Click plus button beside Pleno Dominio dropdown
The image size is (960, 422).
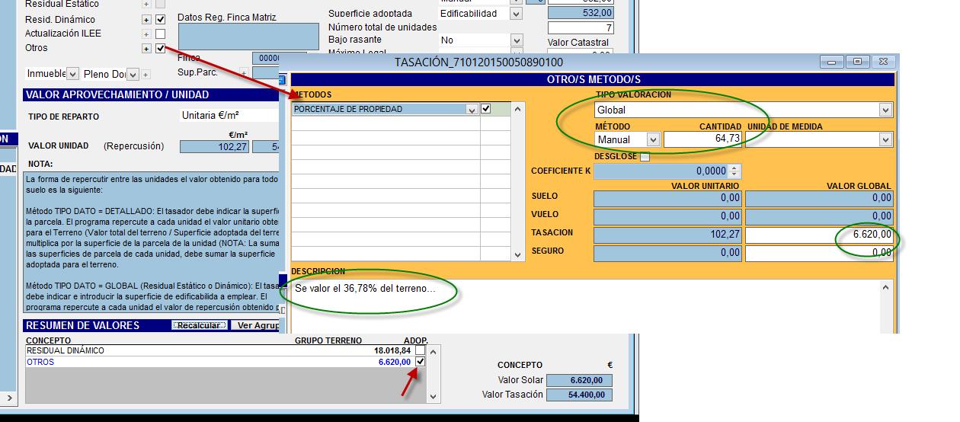click(146, 75)
